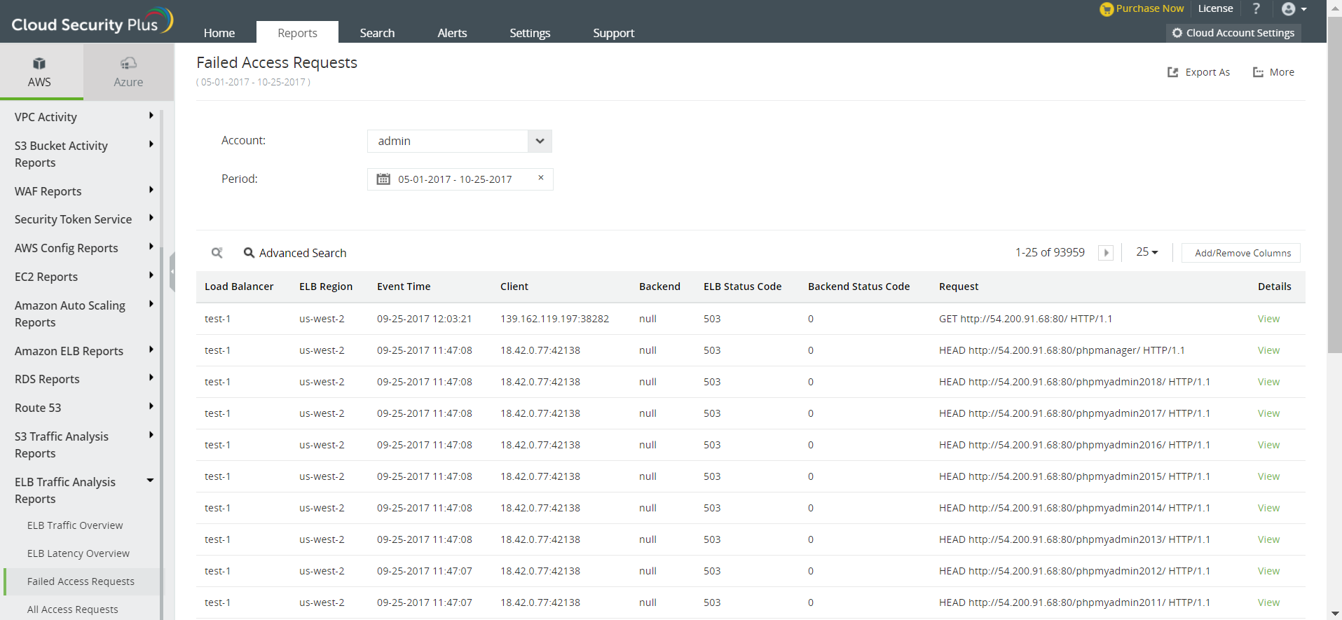This screenshot has height=620, width=1342.
Task: Click the Add/Remove Columns button
Action: (x=1242, y=253)
